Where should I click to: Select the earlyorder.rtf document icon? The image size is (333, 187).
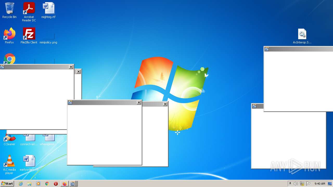[29, 163]
